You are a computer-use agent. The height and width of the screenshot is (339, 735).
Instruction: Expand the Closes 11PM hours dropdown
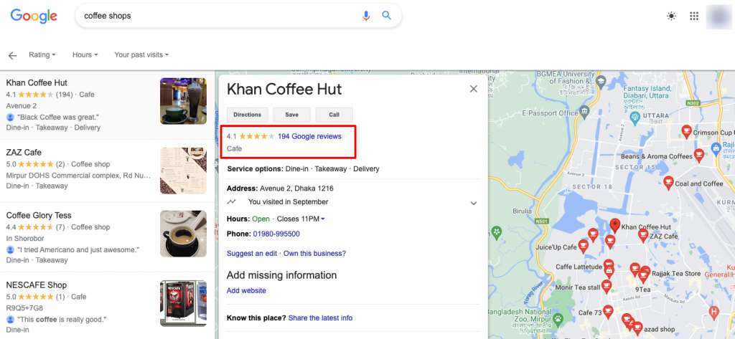301,219
